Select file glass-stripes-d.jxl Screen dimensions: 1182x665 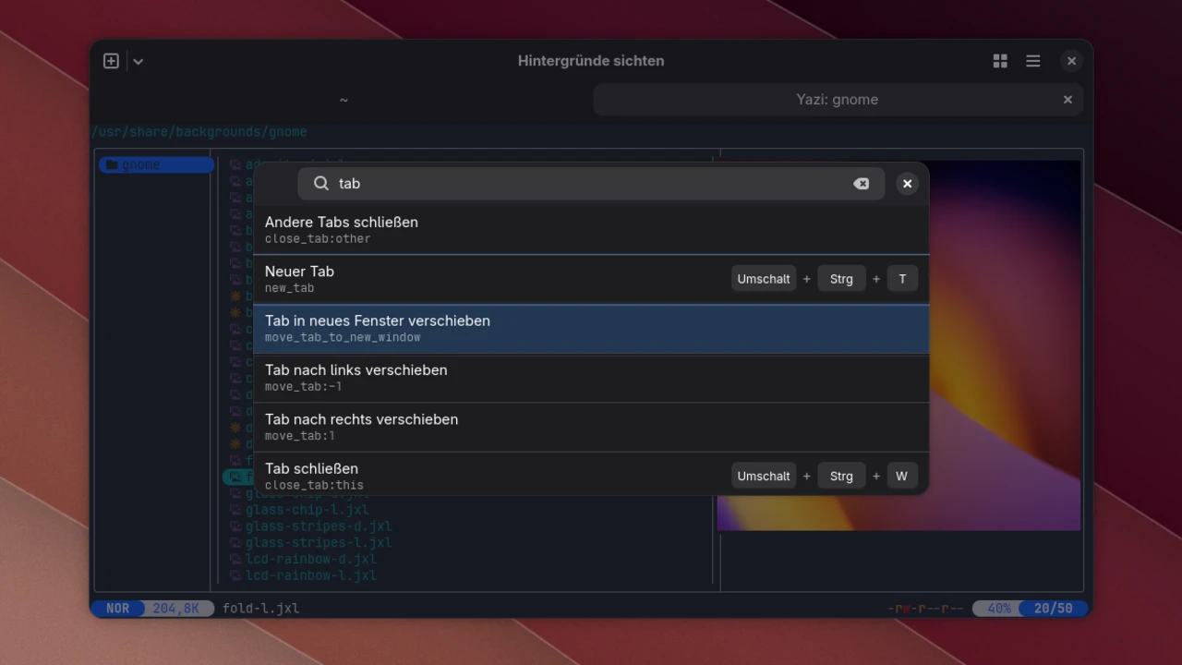[x=319, y=526]
